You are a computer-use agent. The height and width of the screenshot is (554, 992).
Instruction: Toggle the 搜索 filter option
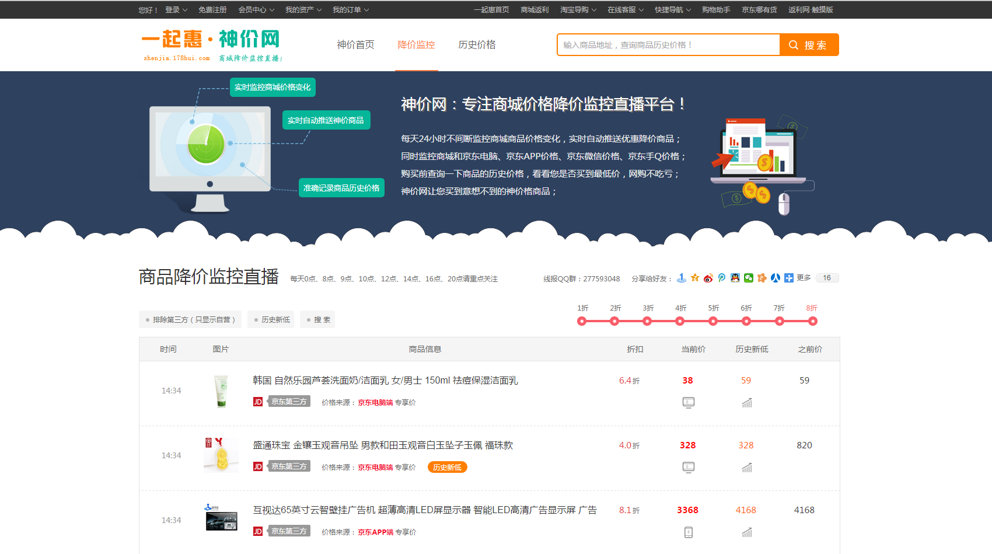click(x=318, y=320)
